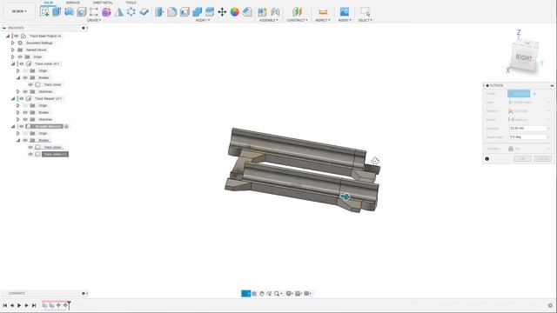Select the Shell tool icon
The image size is (557, 313).
(x=185, y=11)
